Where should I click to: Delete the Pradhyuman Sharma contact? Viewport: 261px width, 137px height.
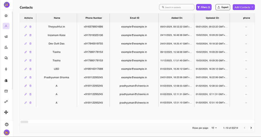30,77
